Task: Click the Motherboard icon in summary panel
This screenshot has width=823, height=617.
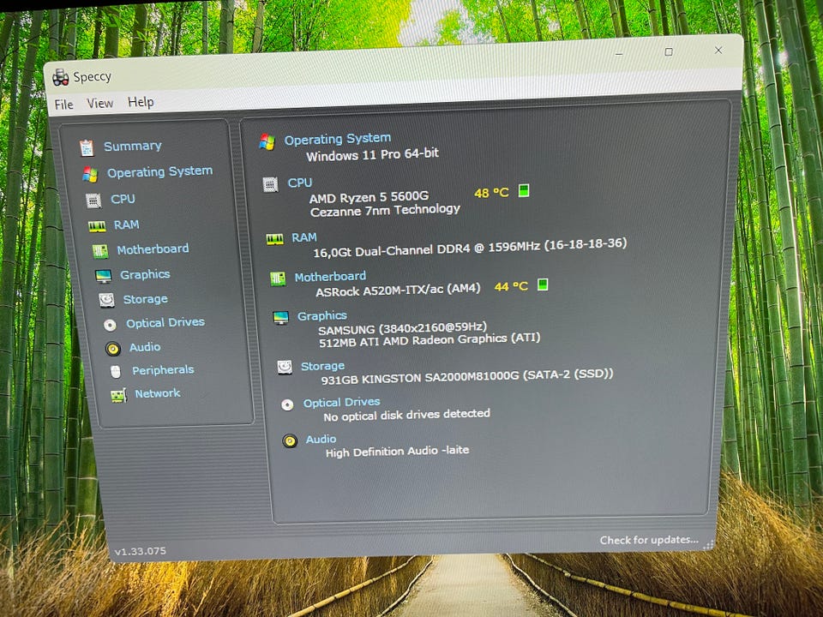Action: click(x=278, y=279)
